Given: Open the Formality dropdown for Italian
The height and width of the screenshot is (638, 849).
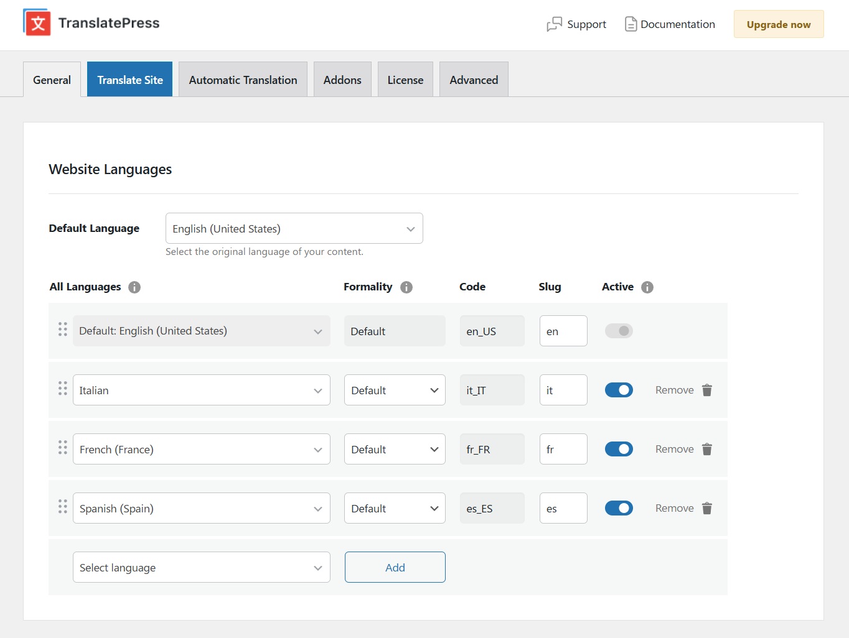Looking at the screenshot, I should (x=395, y=390).
